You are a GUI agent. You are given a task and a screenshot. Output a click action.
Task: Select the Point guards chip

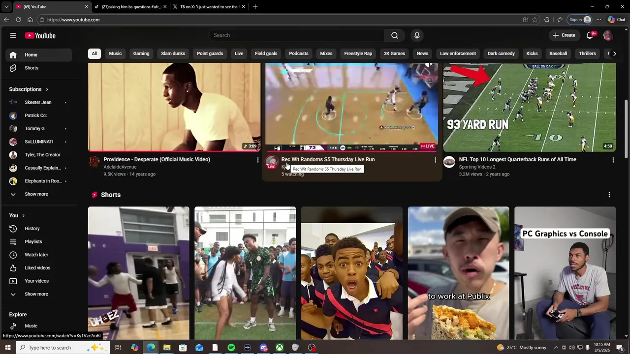pyautogui.click(x=210, y=54)
